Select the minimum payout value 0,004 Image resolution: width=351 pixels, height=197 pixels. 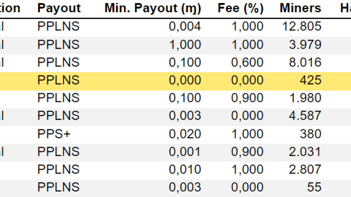point(185,27)
